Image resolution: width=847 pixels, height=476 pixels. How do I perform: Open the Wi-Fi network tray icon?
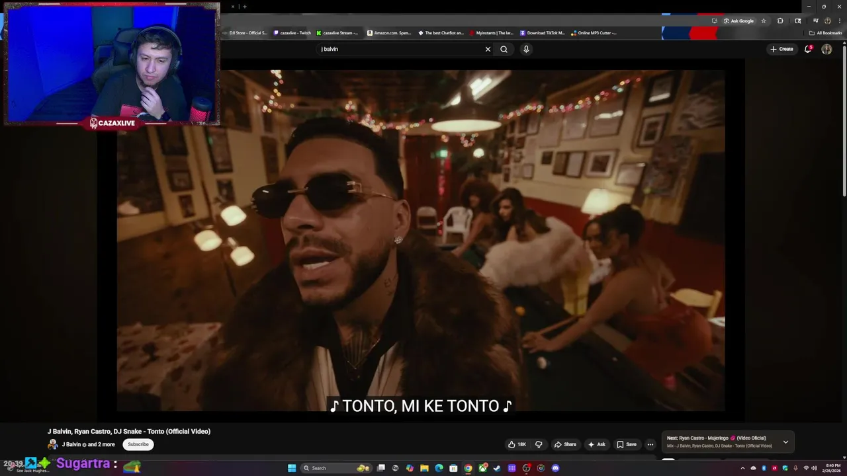click(x=806, y=468)
